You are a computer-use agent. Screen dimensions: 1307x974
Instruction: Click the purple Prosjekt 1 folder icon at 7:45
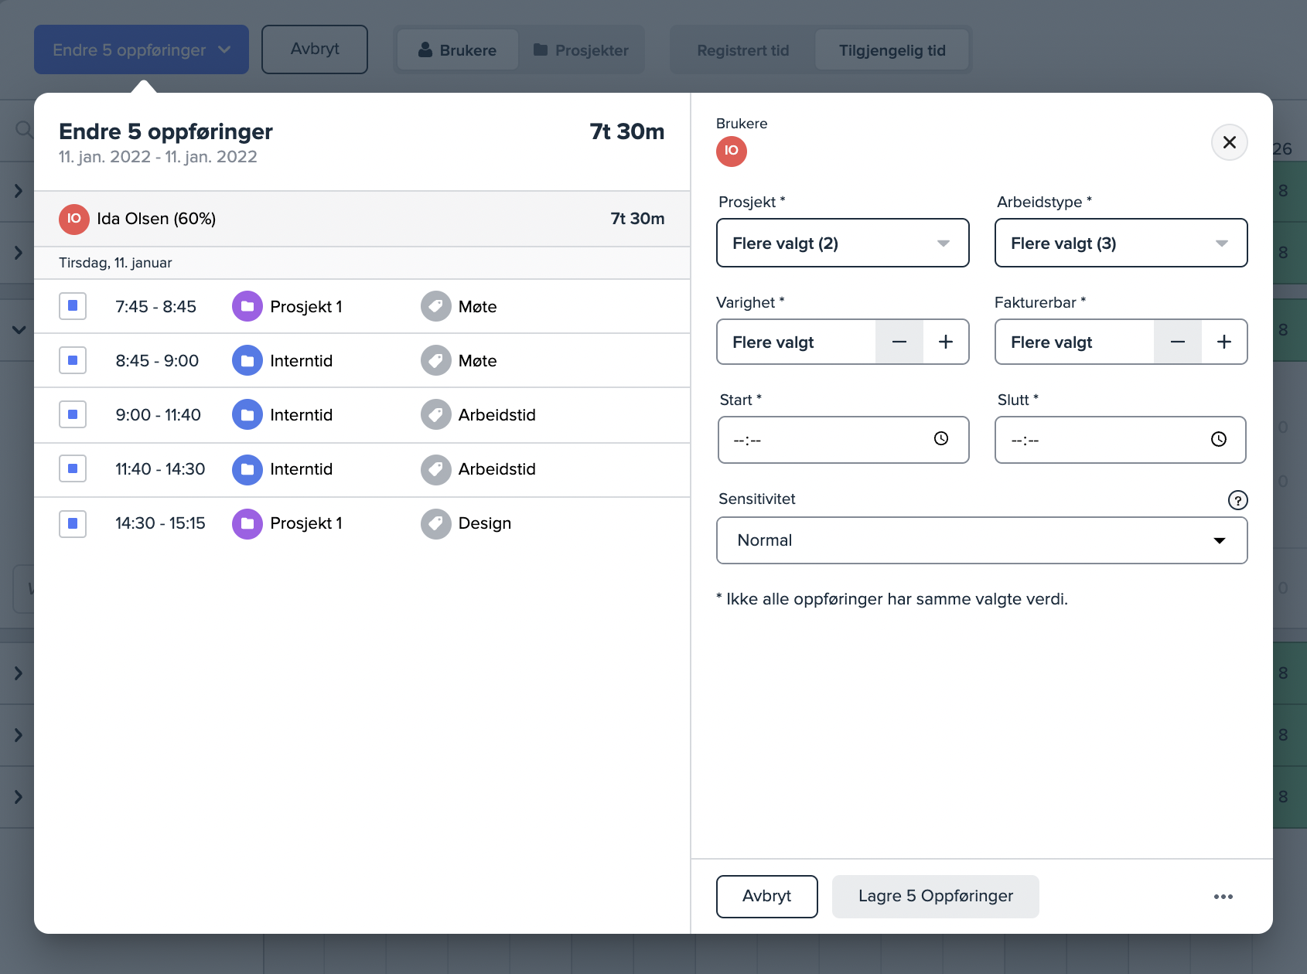click(247, 306)
